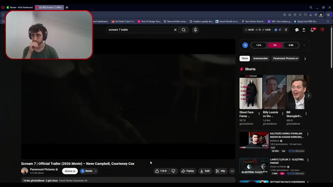Activate voice search microphone
The width and height of the screenshot is (333, 187).
pyautogui.click(x=195, y=30)
